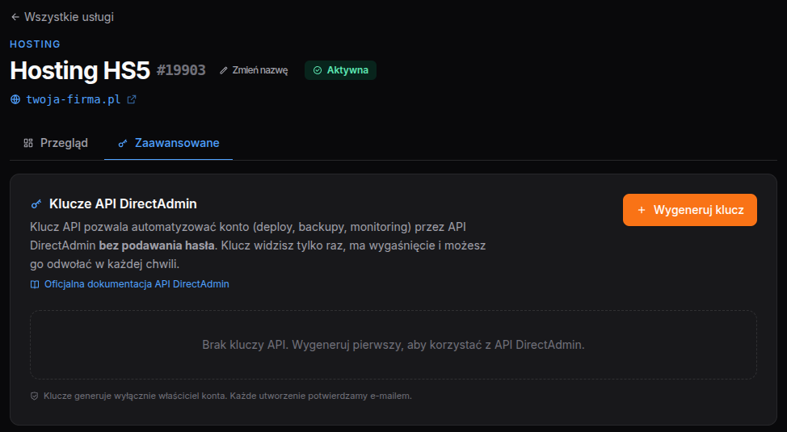Screen dimensions: 787x432
Task: Click the grid icon on Przegląd tab
Action: click(28, 143)
